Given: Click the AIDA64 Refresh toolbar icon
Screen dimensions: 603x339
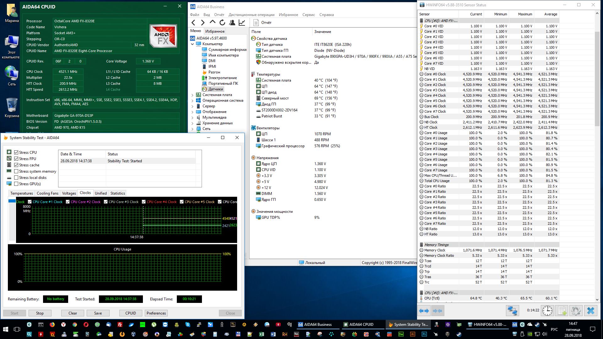Looking at the screenshot, I should (x=222, y=22).
